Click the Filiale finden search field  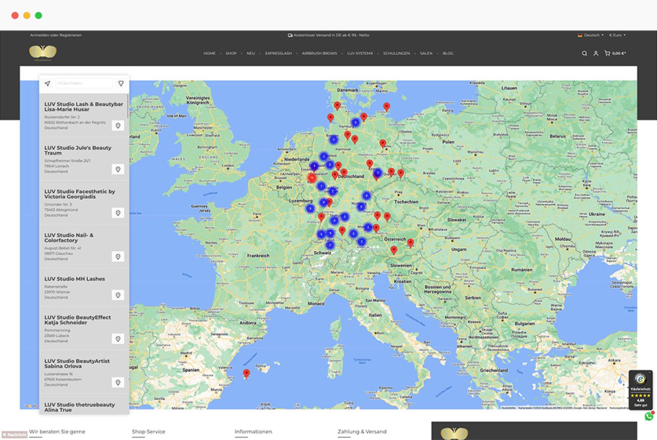[x=84, y=84]
